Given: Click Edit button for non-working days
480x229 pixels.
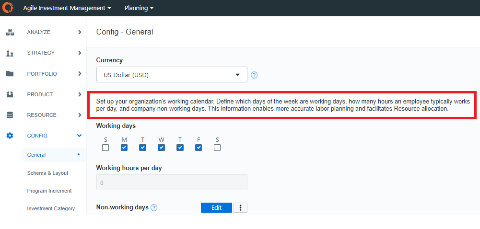Looking at the screenshot, I should coord(216,207).
